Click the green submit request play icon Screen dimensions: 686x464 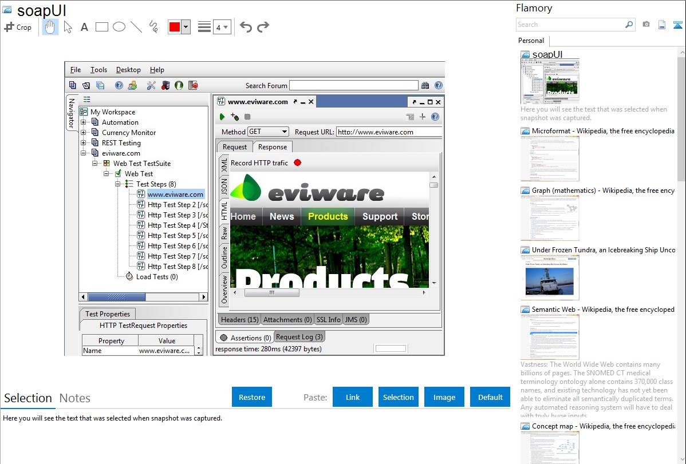point(222,117)
